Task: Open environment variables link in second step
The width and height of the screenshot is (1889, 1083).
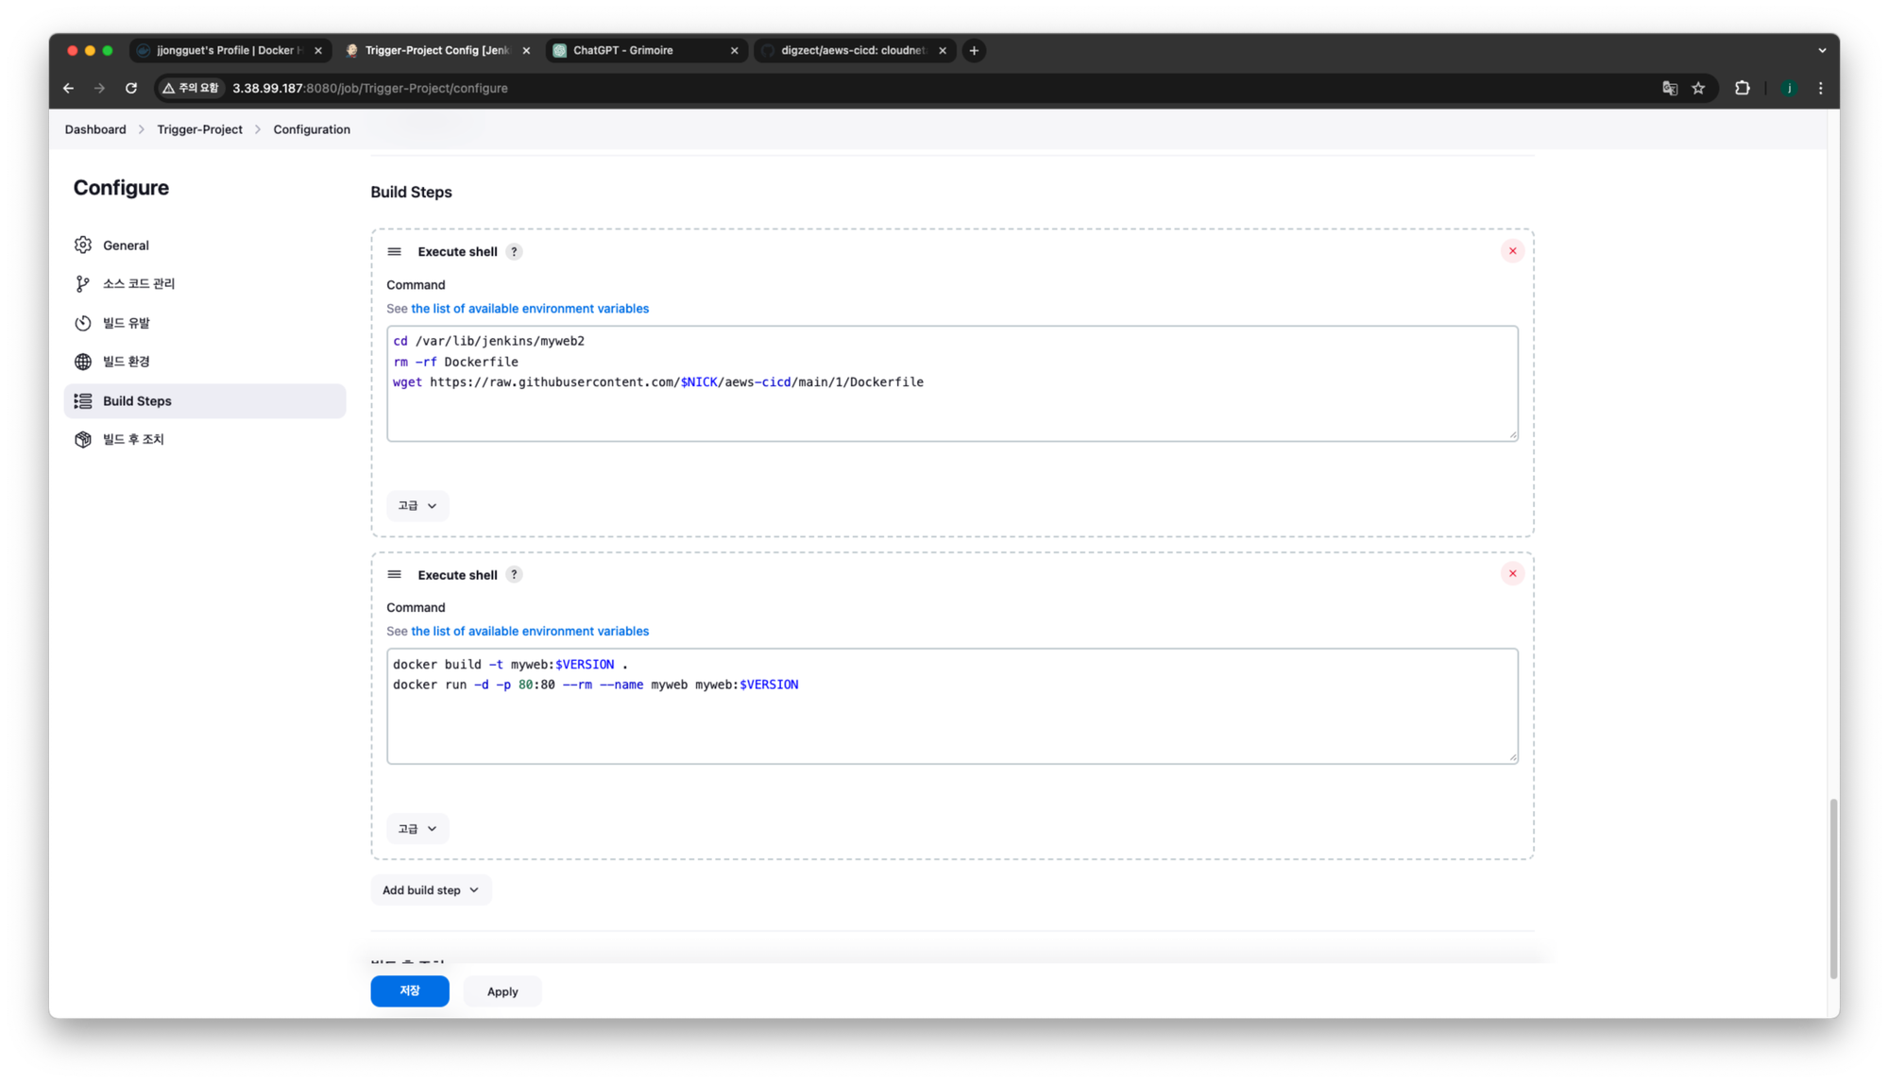Action: [x=529, y=631]
